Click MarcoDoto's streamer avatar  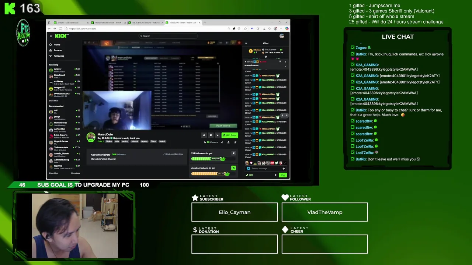[91, 137]
